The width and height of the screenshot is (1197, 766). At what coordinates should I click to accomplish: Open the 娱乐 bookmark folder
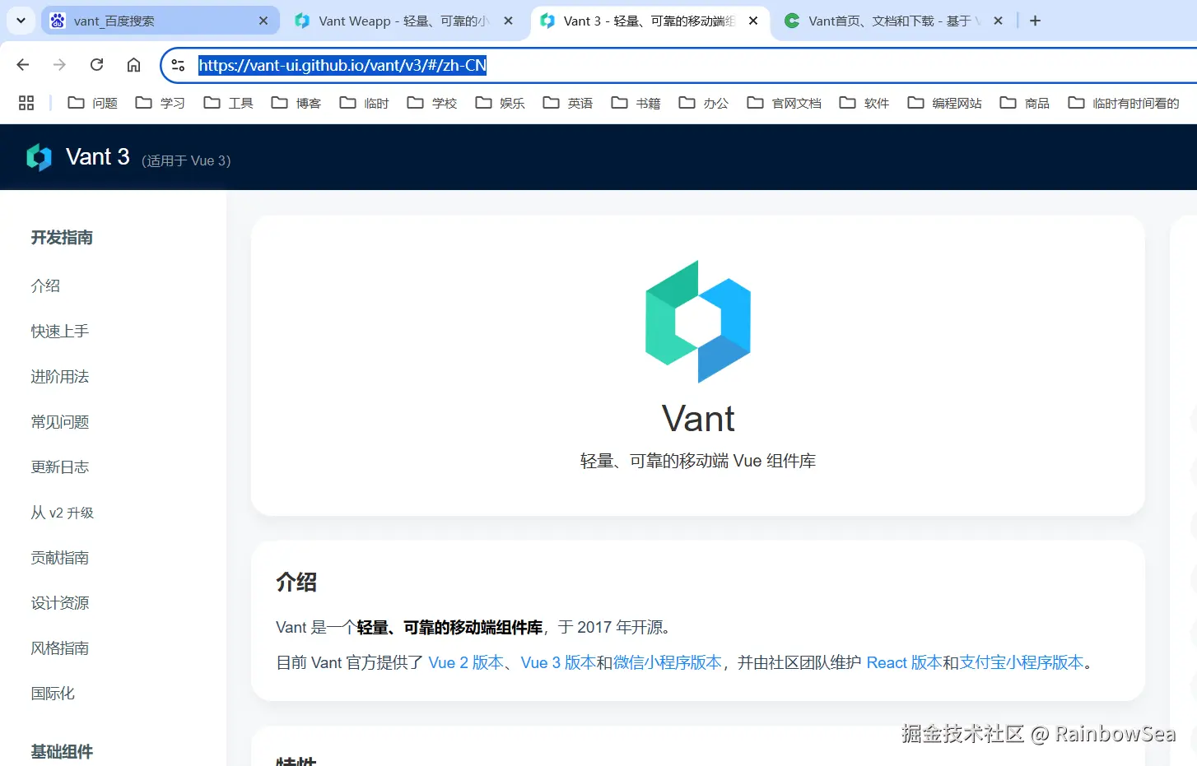[500, 103]
